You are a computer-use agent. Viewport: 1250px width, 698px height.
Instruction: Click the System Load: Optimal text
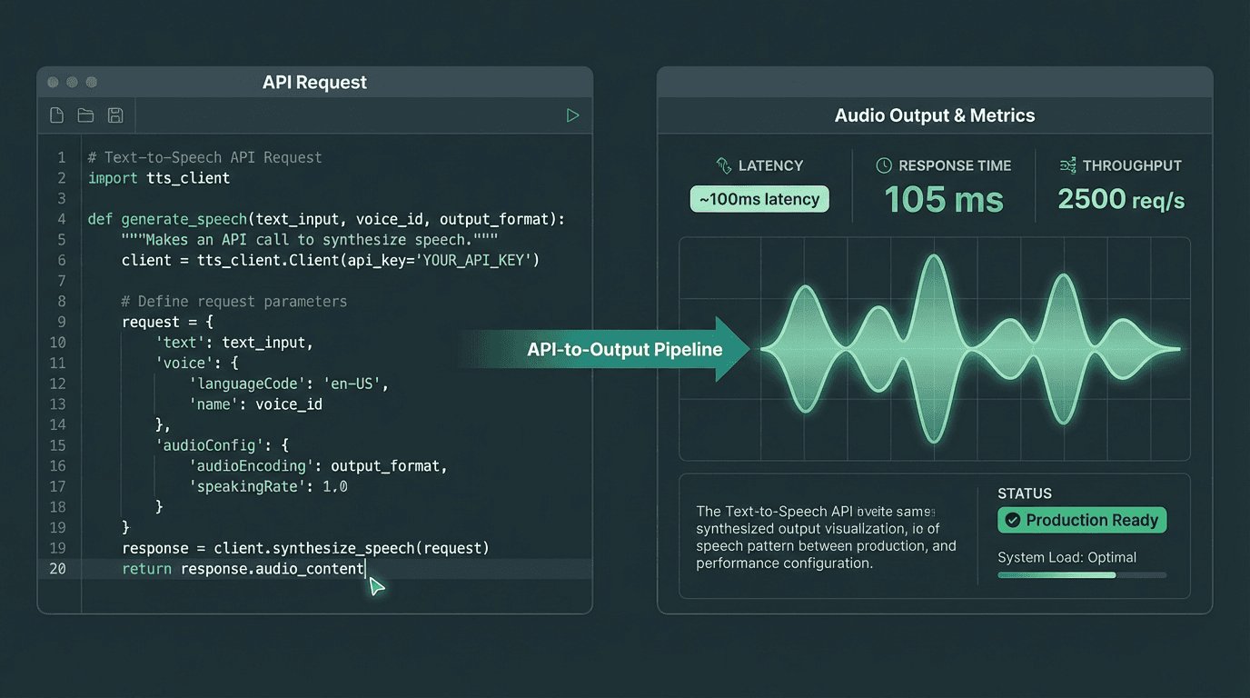(1066, 557)
